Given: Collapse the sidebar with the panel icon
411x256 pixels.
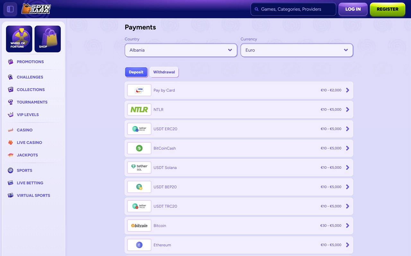Looking at the screenshot, I should click(10, 9).
